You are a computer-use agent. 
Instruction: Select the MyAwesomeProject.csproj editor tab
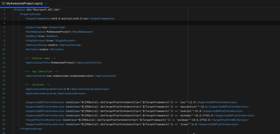[x=25, y=3]
